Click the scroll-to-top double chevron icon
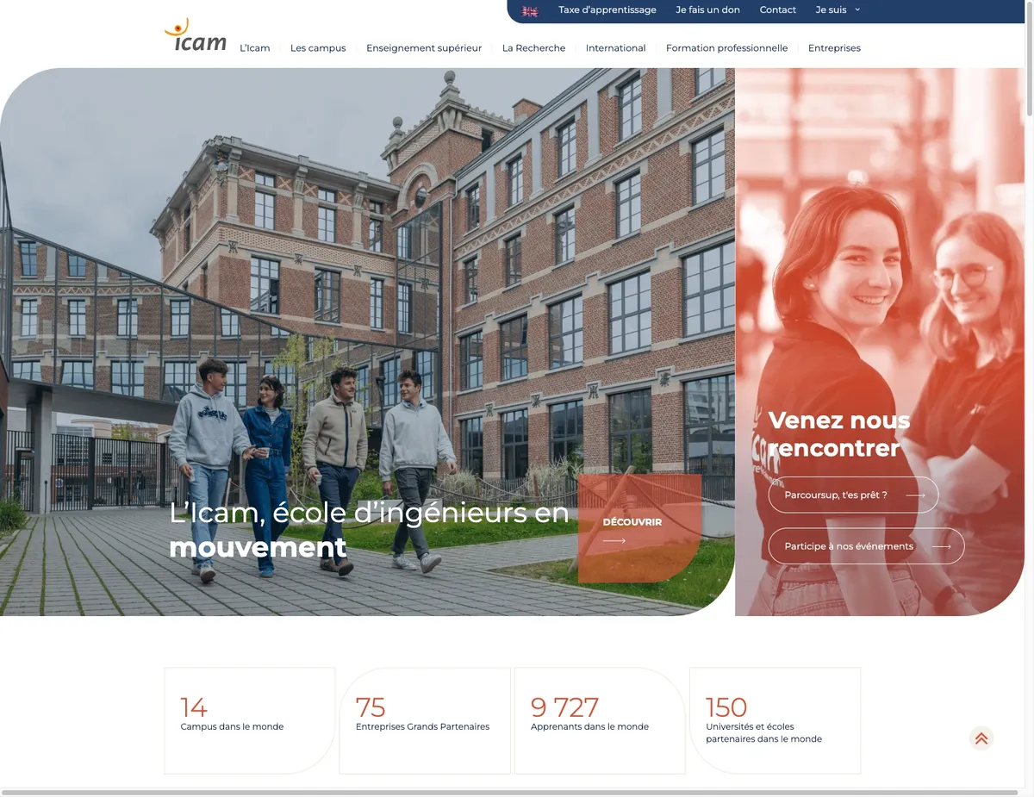1034x797 pixels. click(981, 738)
